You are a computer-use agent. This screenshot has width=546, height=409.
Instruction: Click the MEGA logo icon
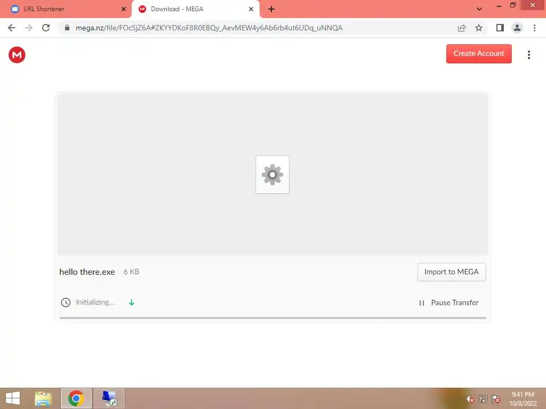[17, 55]
